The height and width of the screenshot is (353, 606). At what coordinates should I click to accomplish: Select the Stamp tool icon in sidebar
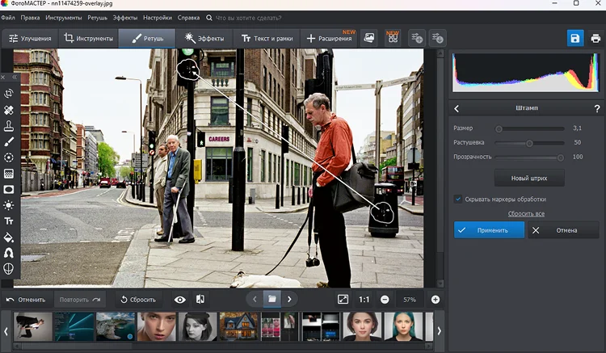(9, 126)
